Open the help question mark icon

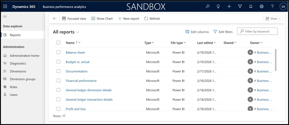273,7
